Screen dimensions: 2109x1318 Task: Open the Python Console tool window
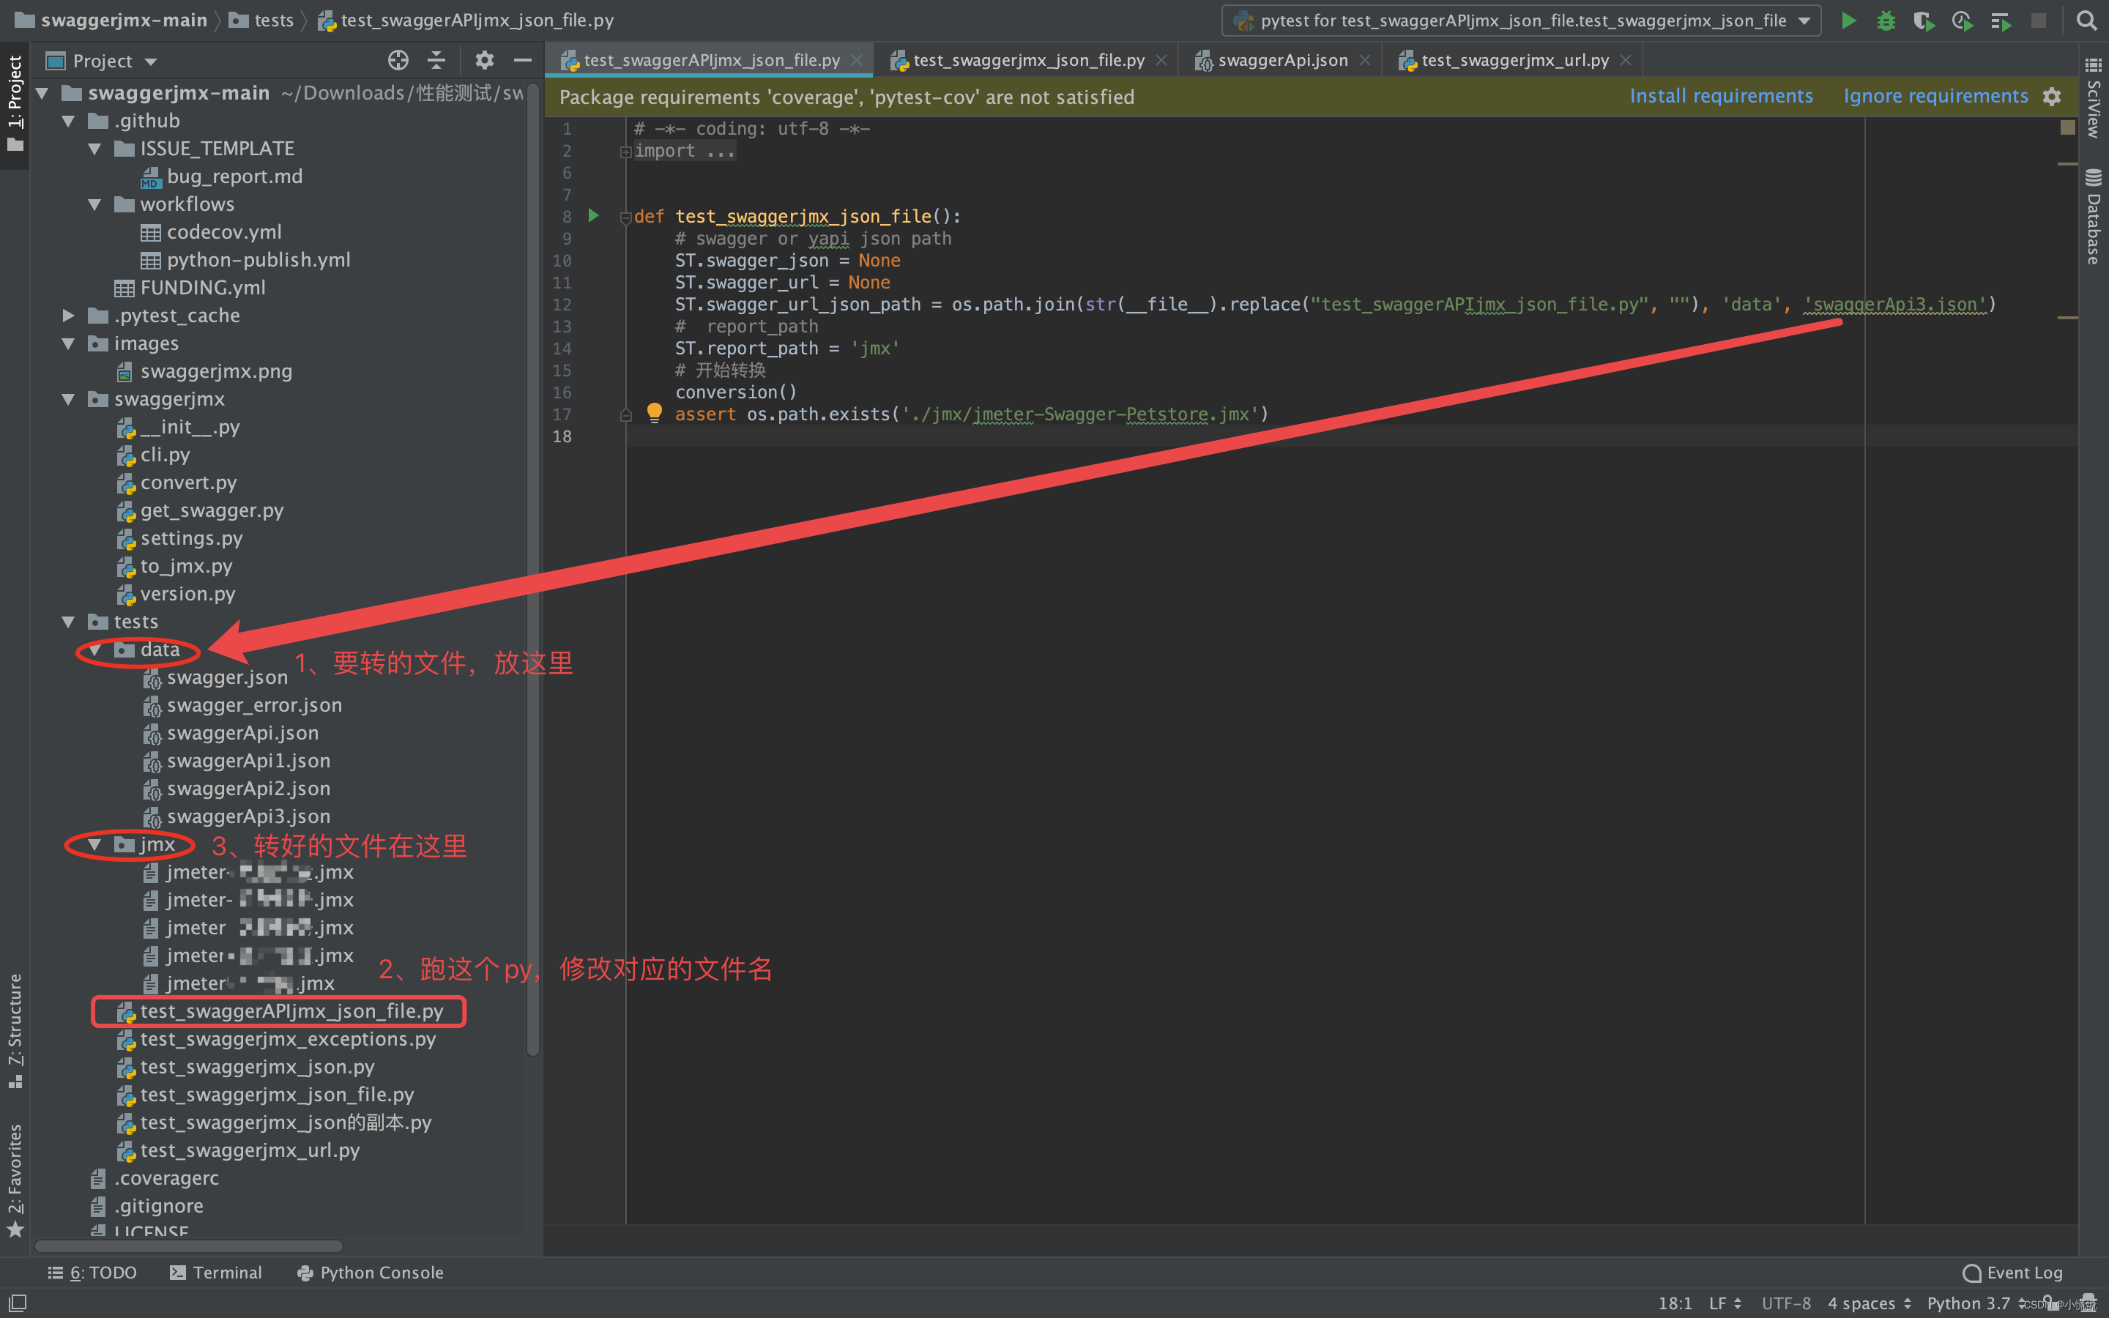371,1273
